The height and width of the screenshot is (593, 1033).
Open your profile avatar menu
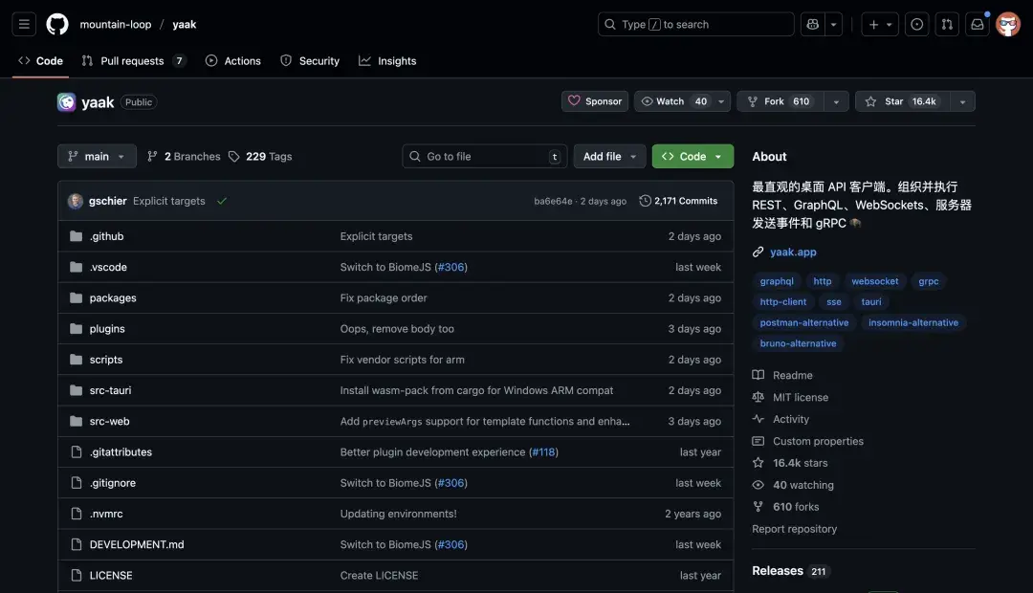point(1008,23)
